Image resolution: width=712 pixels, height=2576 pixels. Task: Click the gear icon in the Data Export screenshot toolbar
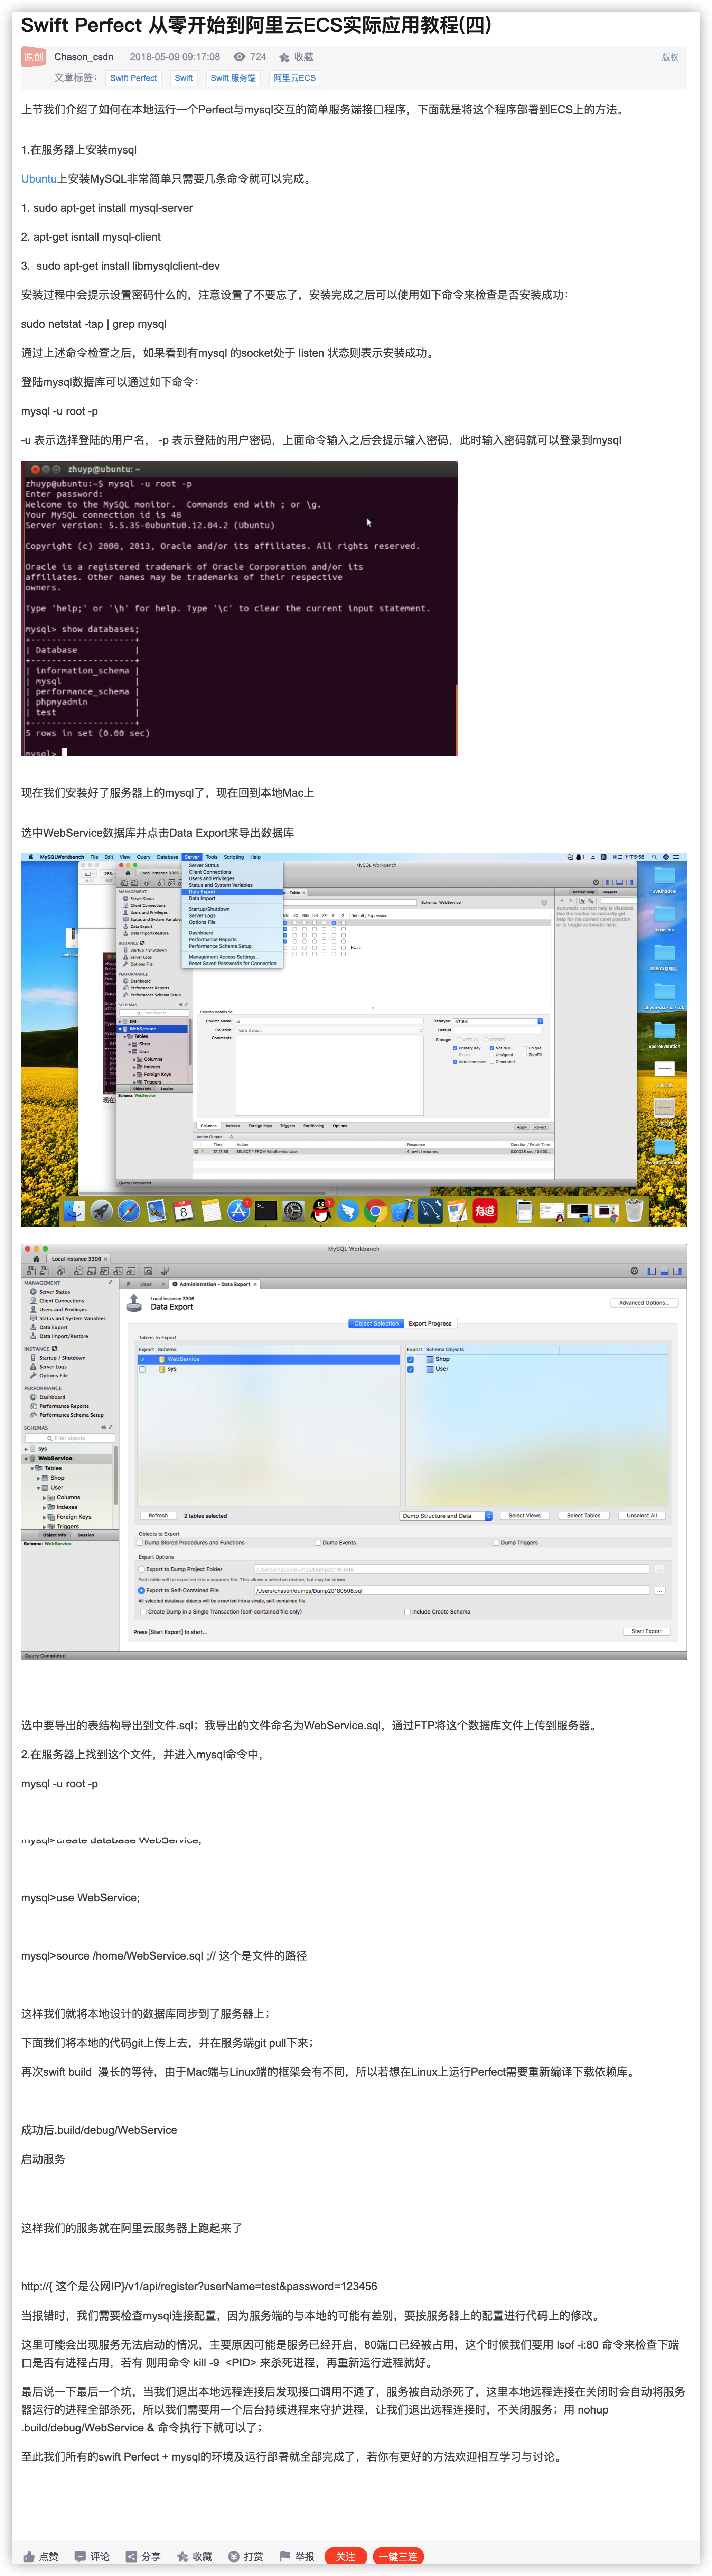point(634,1271)
